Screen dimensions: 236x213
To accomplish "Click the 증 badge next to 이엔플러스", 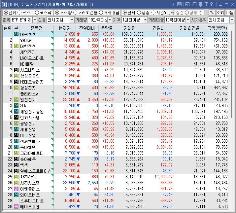I will [x=16, y=189].
